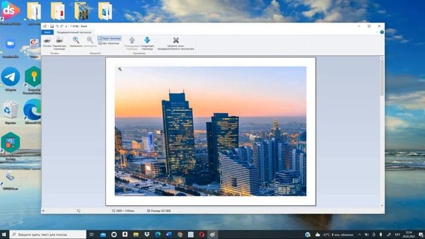Screen dimensions: 425x239
Task: Open Dropbox from the taskbar
Action: (x=147, y=234)
